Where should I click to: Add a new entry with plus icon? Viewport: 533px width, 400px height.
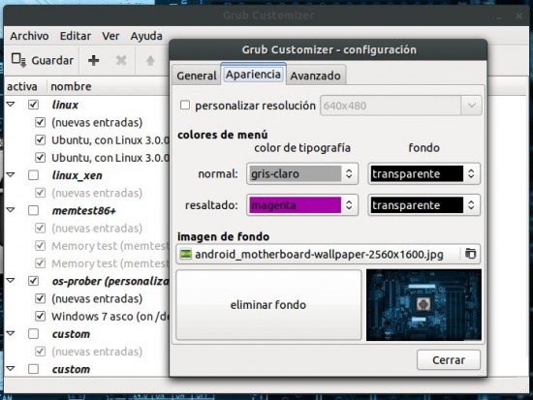click(93, 60)
